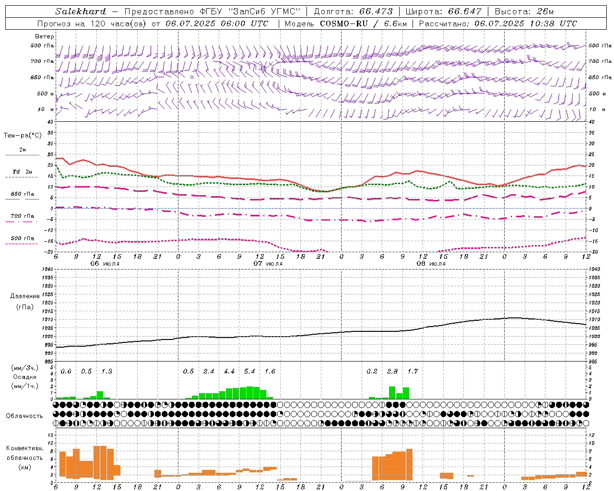Click the '(мм/3ч.)' precipitation unit label
Screen dimensions: 614x491
point(25,368)
